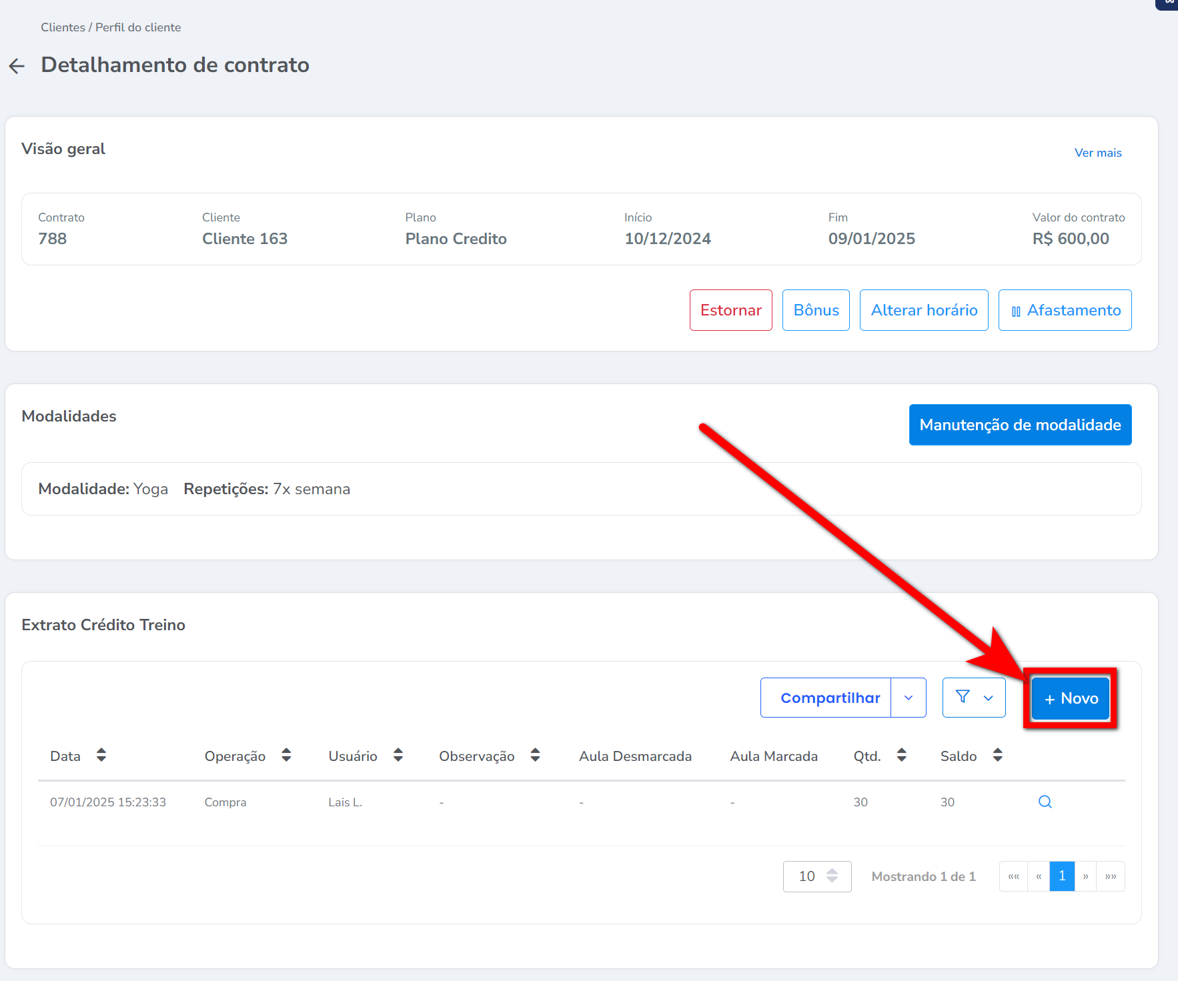
Task: Click the back arrow beside Detalhamento de contrato
Action: (x=17, y=66)
